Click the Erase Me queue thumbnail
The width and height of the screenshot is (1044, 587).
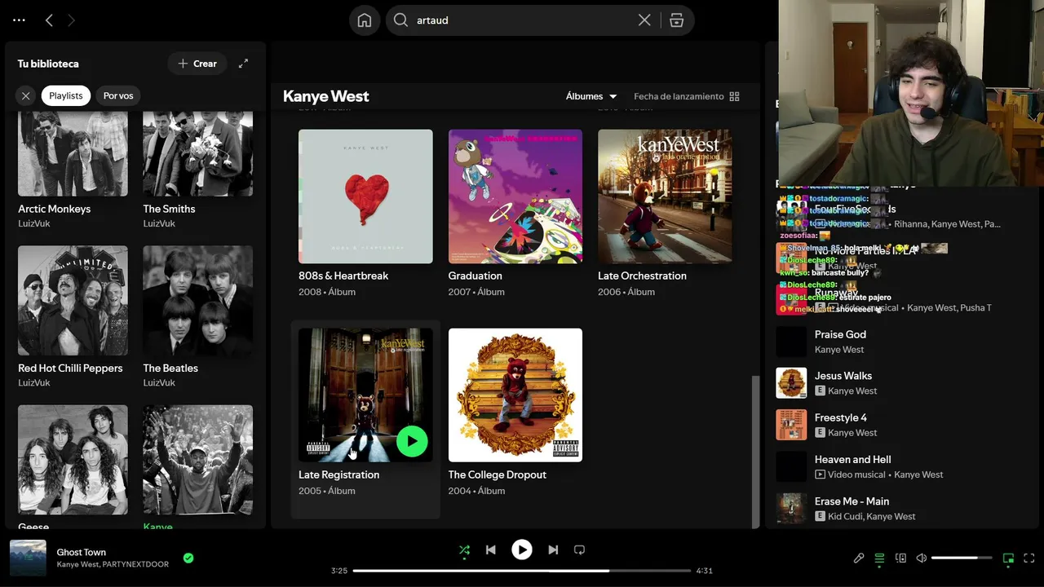[791, 508]
